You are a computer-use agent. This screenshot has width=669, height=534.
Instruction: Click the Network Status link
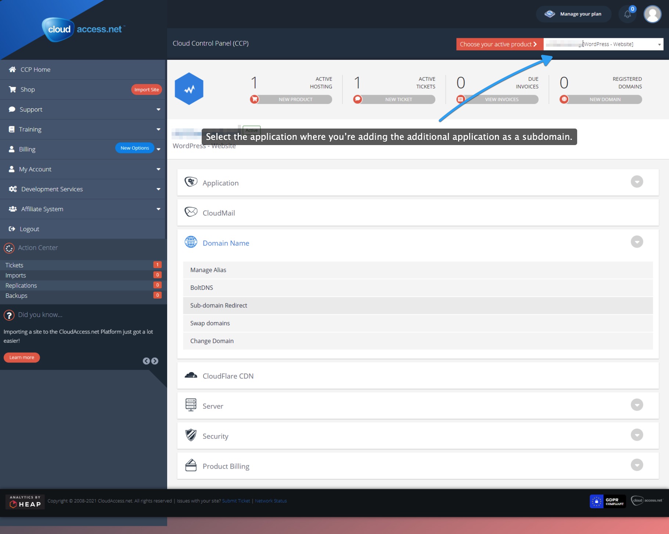271,501
